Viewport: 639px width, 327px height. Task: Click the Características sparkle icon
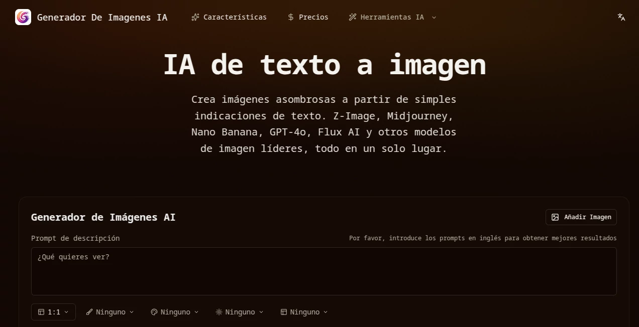point(195,17)
